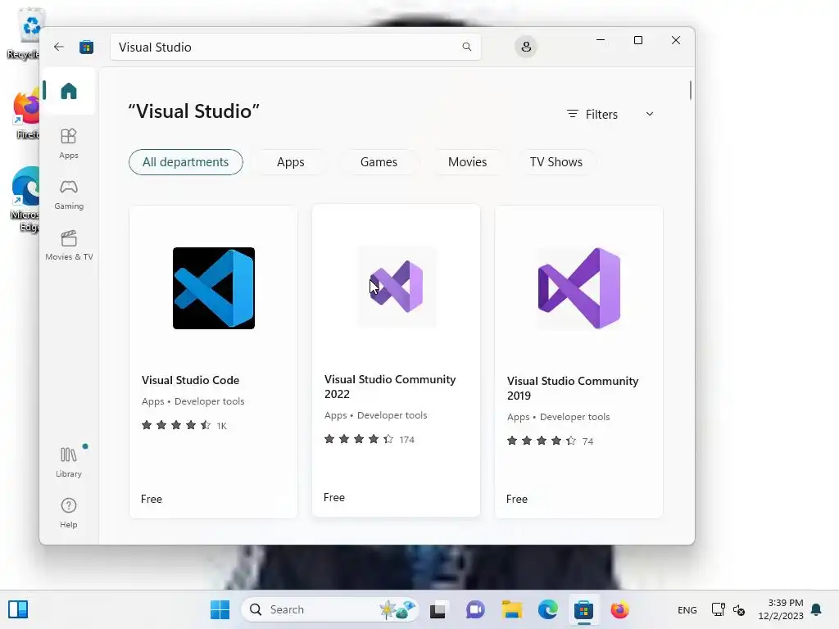
Task: Select the Firefox desktop shortcut
Action: [27, 115]
